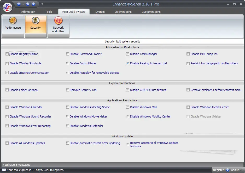
Task: Check Disable Internet Communication
Action: pos(7,73)
